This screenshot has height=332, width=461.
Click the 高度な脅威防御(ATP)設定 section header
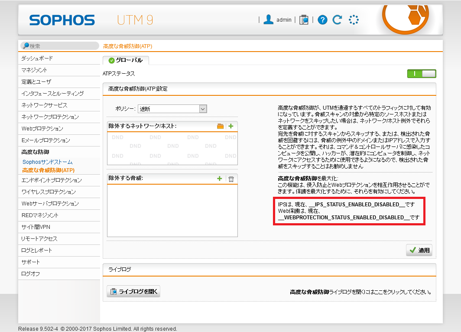click(269, 89)
